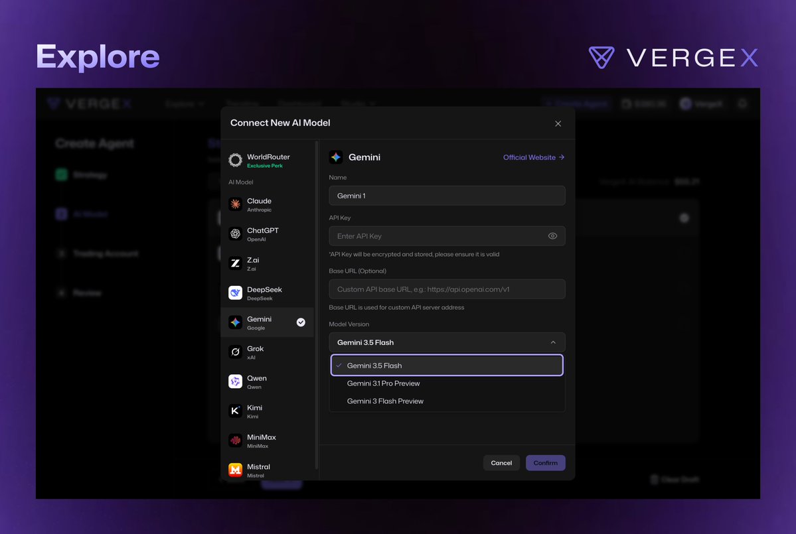Select DeepSeek provider entry
Image resolution: width=796 pixels, height=534 pixels.
[x=268, y=293]
